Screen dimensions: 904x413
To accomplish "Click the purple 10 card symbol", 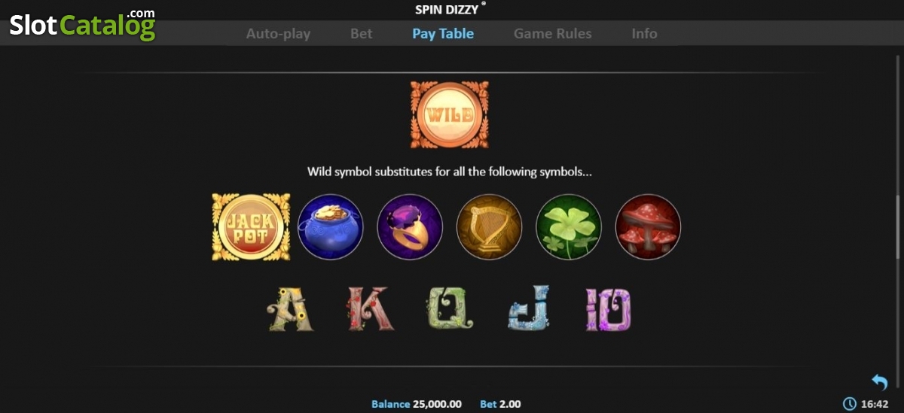I will pos(609,309).
